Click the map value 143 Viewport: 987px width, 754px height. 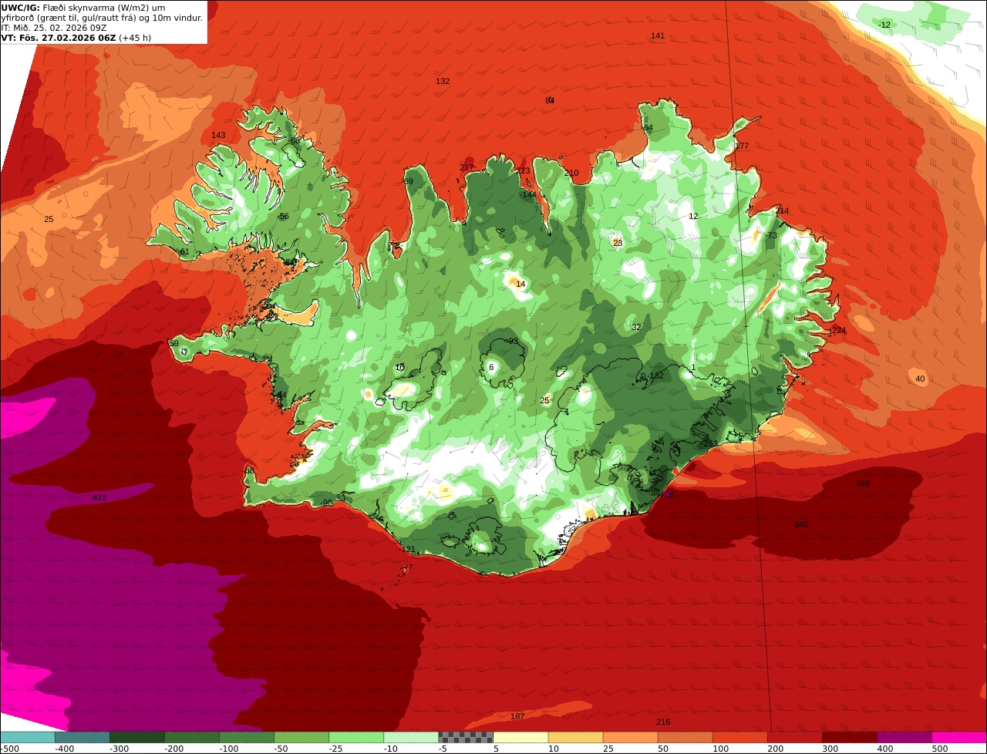coord(218,136)
